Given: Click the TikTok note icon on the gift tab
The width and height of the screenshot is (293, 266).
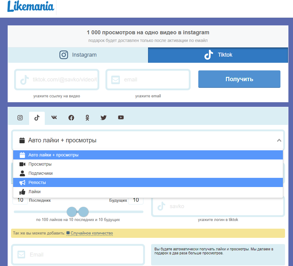Looking at the screenshot, I should (x=208, y=55).
